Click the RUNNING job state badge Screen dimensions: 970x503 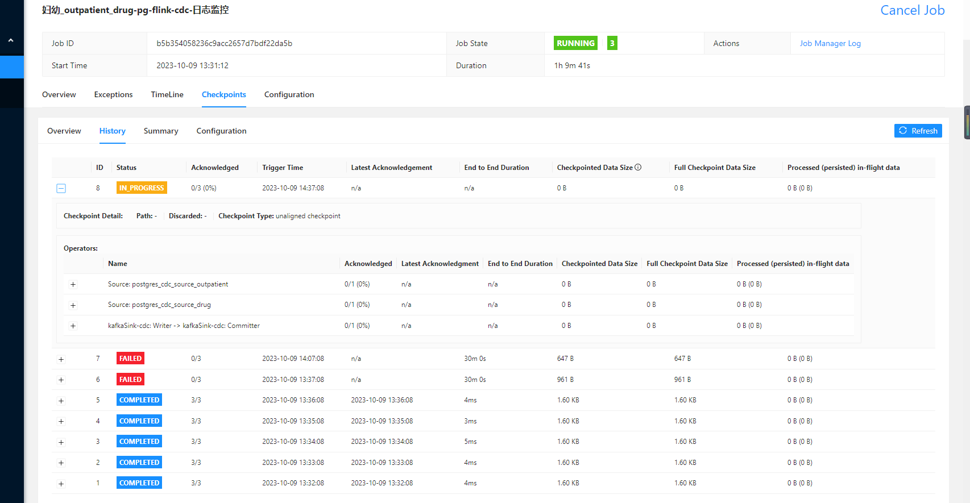click(x=575, y=43)
